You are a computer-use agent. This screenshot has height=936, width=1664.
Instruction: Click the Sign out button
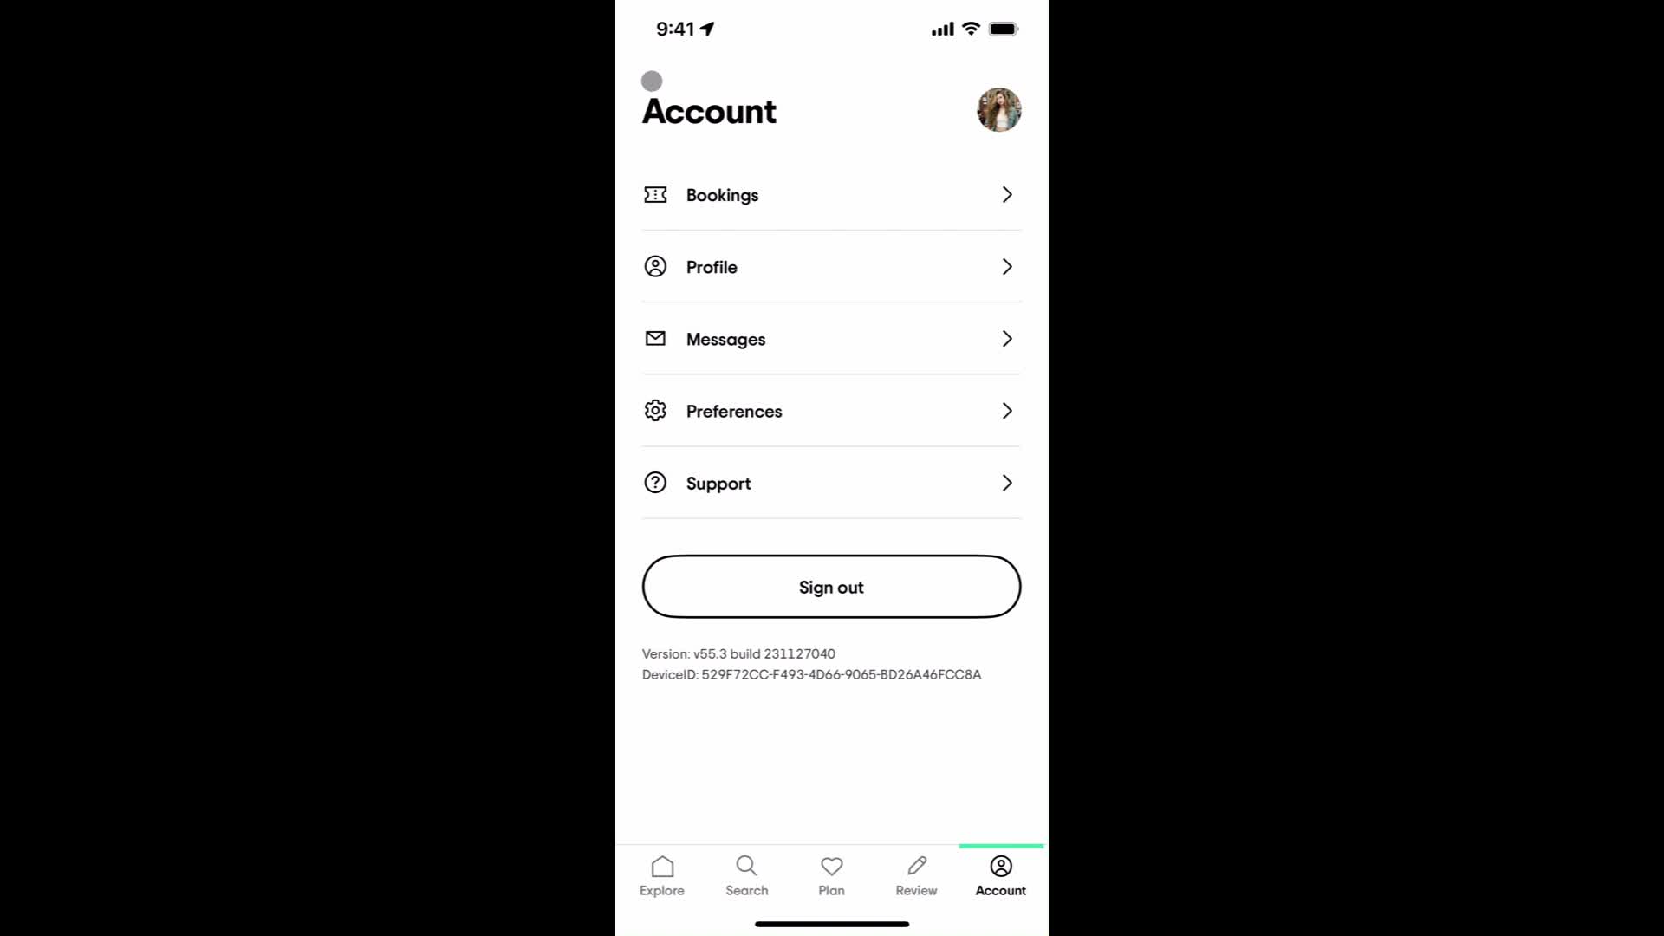click(x=832, y=586)
